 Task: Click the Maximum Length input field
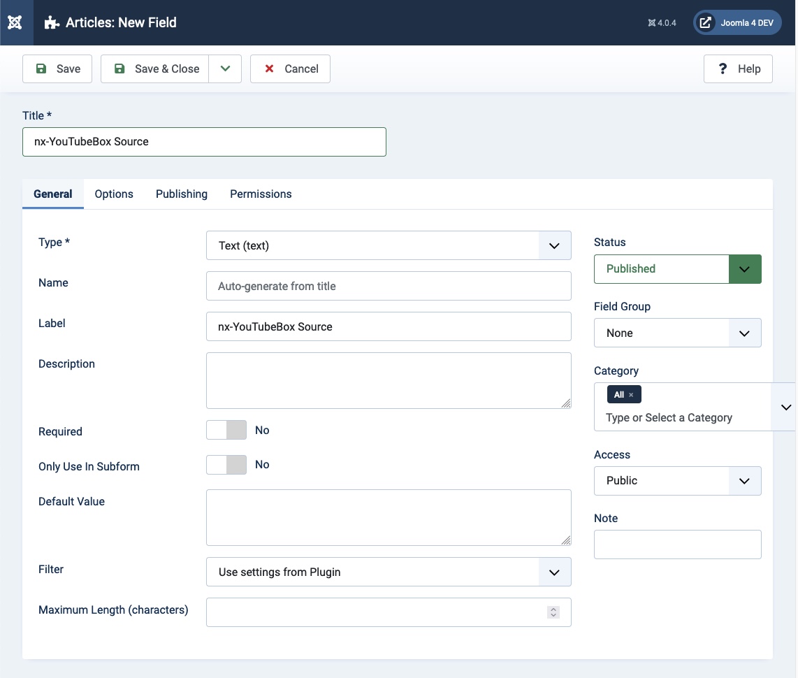389,612
